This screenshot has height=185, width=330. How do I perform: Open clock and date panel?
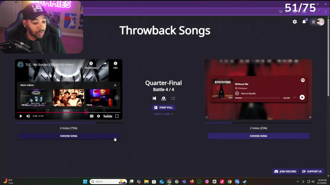[x=322, y=182]
